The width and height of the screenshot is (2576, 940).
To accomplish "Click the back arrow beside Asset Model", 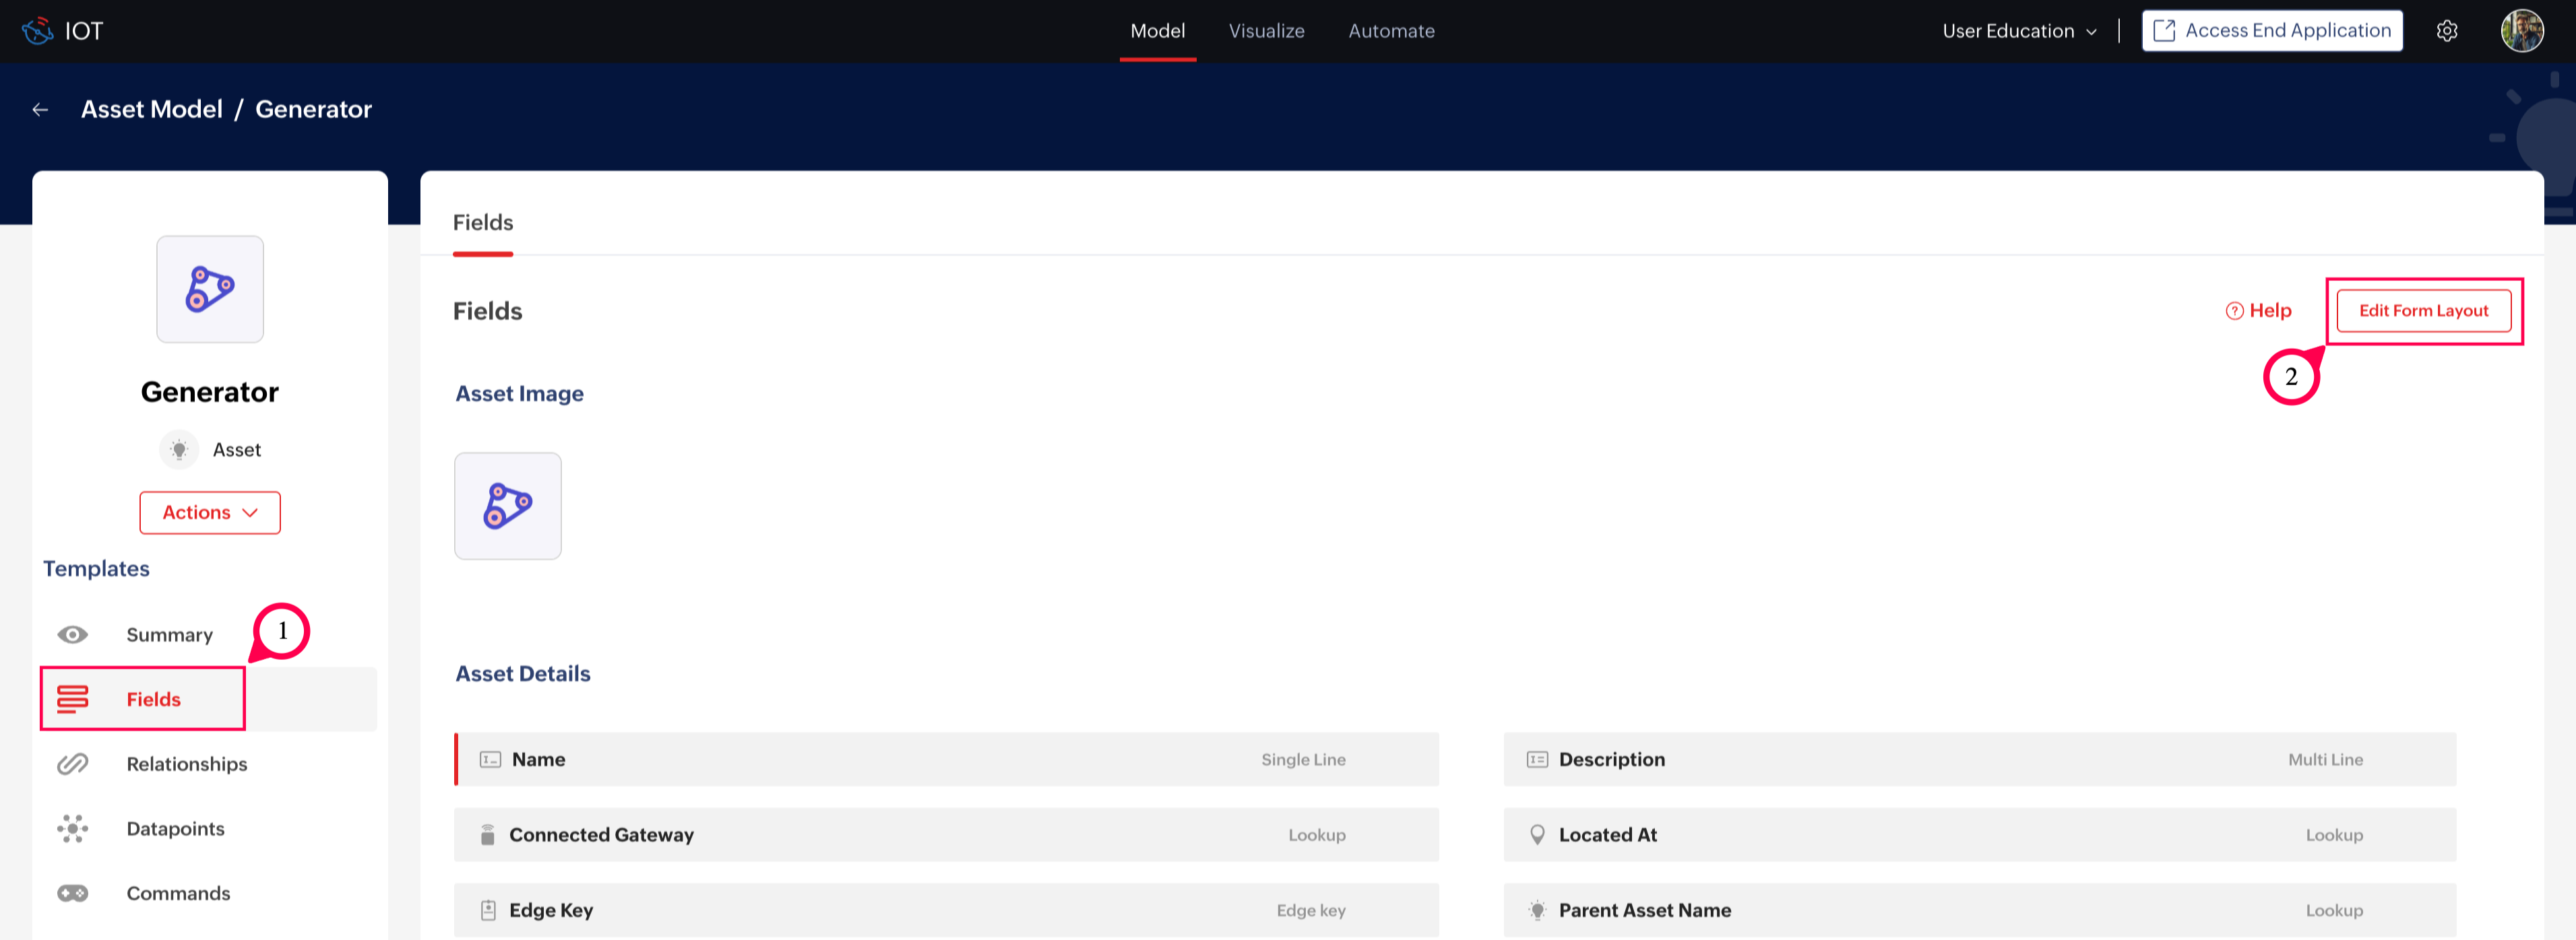I will (40, 110).
